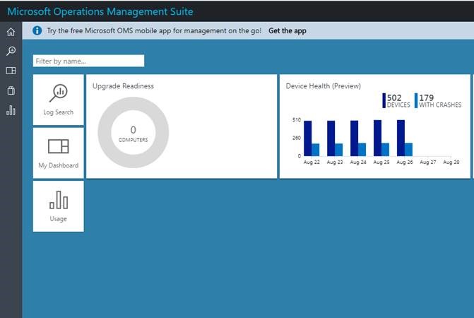Click the bar chart Usage icon in the sidebar
Screen dimensions: 474x318
point(11,110)
